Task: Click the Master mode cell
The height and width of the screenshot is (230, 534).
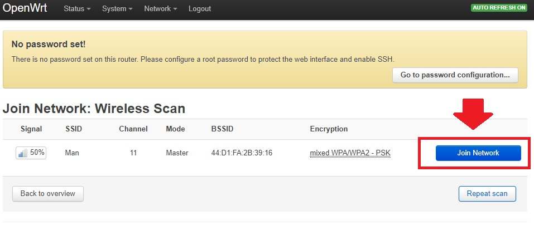Action: point(177,153)
